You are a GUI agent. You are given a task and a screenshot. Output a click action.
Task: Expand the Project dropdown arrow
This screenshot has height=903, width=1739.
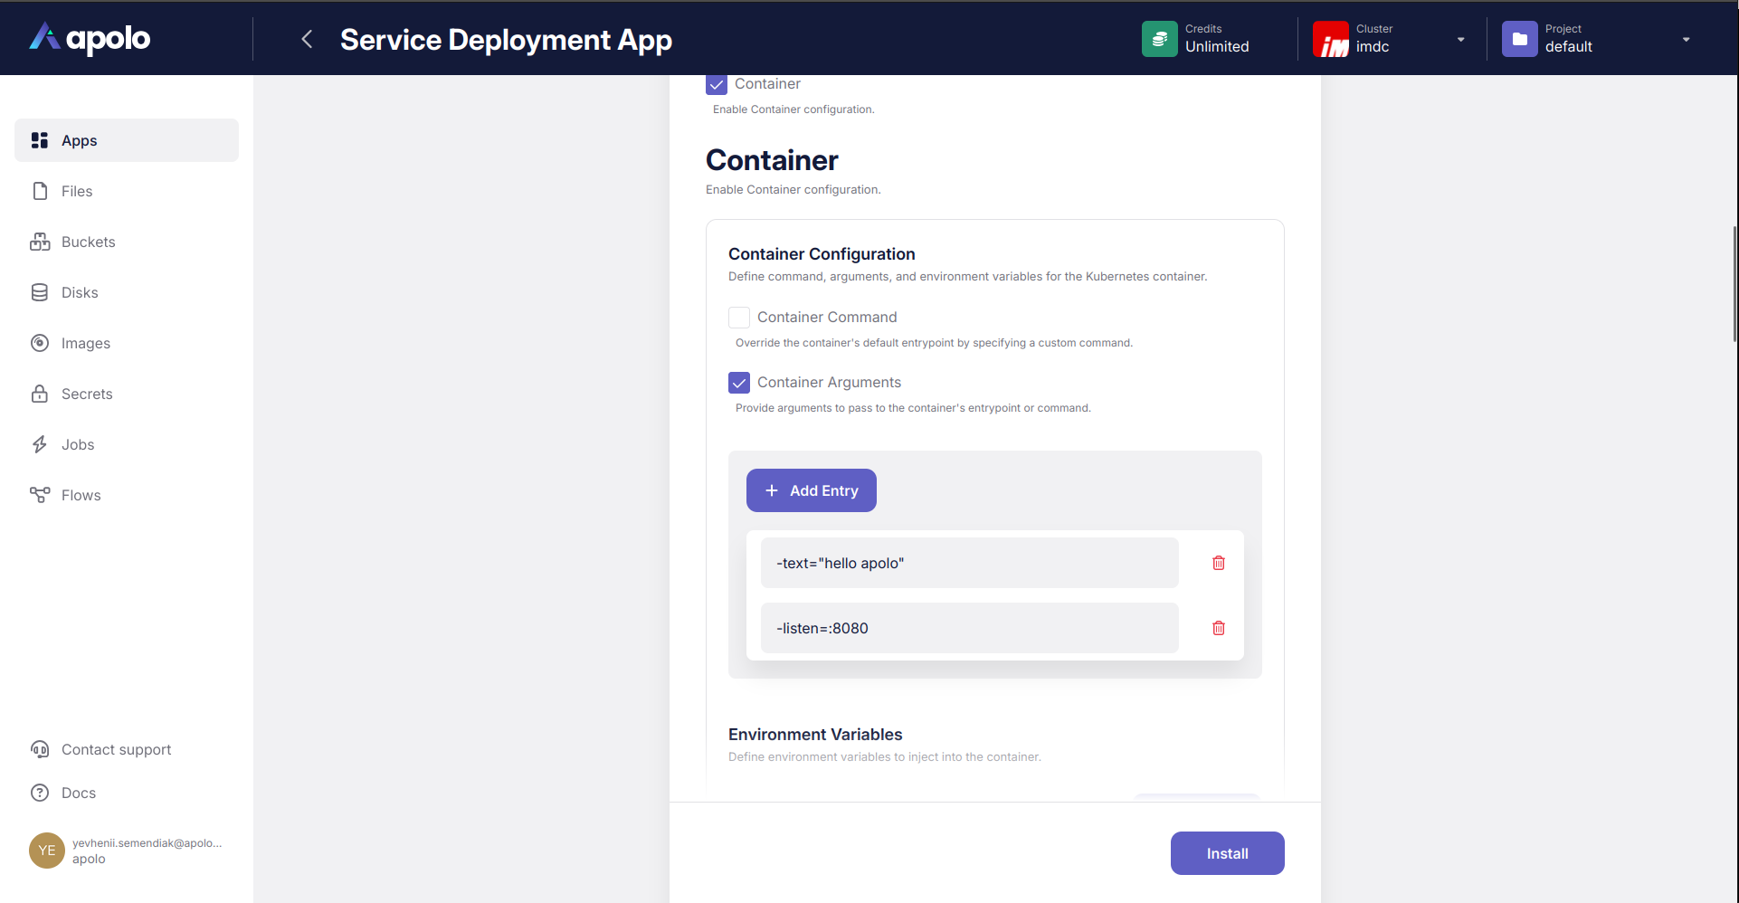1686,40
